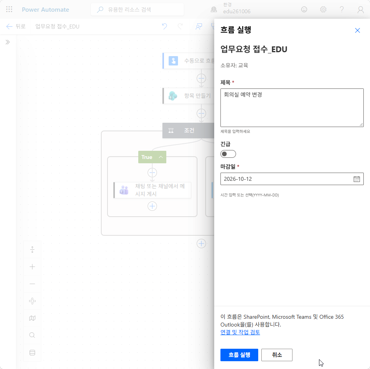The height and width of the screenshot is (369, 370).
Task: Click the 소유자: 교육 owner text
Action: tap(234, 65)
